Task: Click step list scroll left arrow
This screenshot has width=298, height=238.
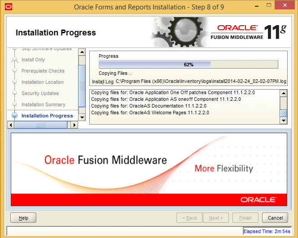Action: 11,125
